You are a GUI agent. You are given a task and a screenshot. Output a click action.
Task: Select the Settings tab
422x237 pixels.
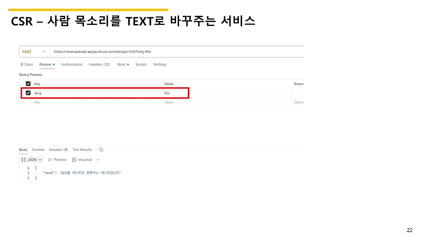coord(160,64)
